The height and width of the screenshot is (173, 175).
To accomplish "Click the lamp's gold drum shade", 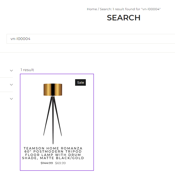I will coord(53,90).
